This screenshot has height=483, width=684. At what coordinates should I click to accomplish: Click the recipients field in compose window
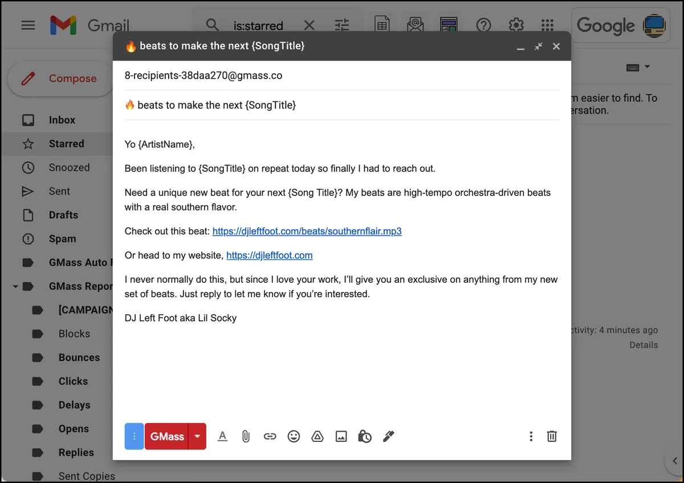click(342, 75)
